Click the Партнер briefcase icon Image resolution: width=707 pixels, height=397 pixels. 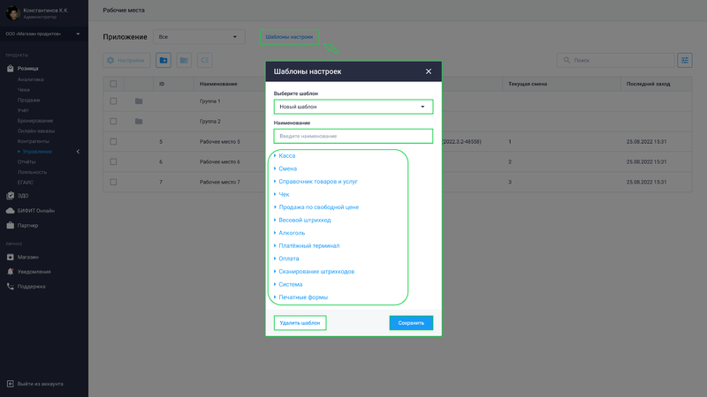(11, 226)
